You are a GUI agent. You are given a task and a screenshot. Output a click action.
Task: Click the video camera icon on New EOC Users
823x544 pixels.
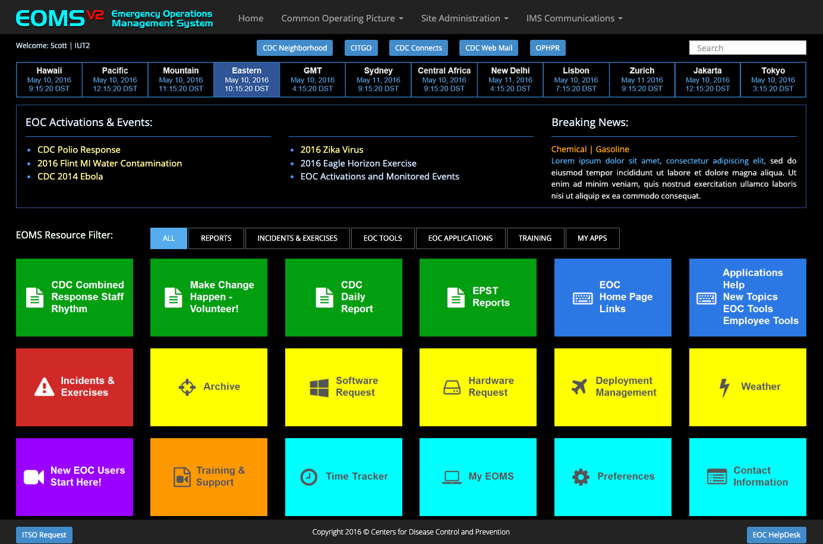click(34, 477)
